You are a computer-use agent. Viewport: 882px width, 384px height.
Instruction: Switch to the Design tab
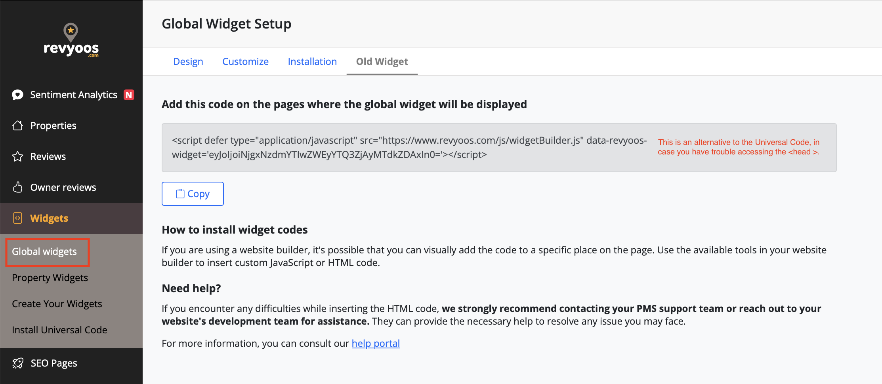pyautogui.click(x=188, y=62)
